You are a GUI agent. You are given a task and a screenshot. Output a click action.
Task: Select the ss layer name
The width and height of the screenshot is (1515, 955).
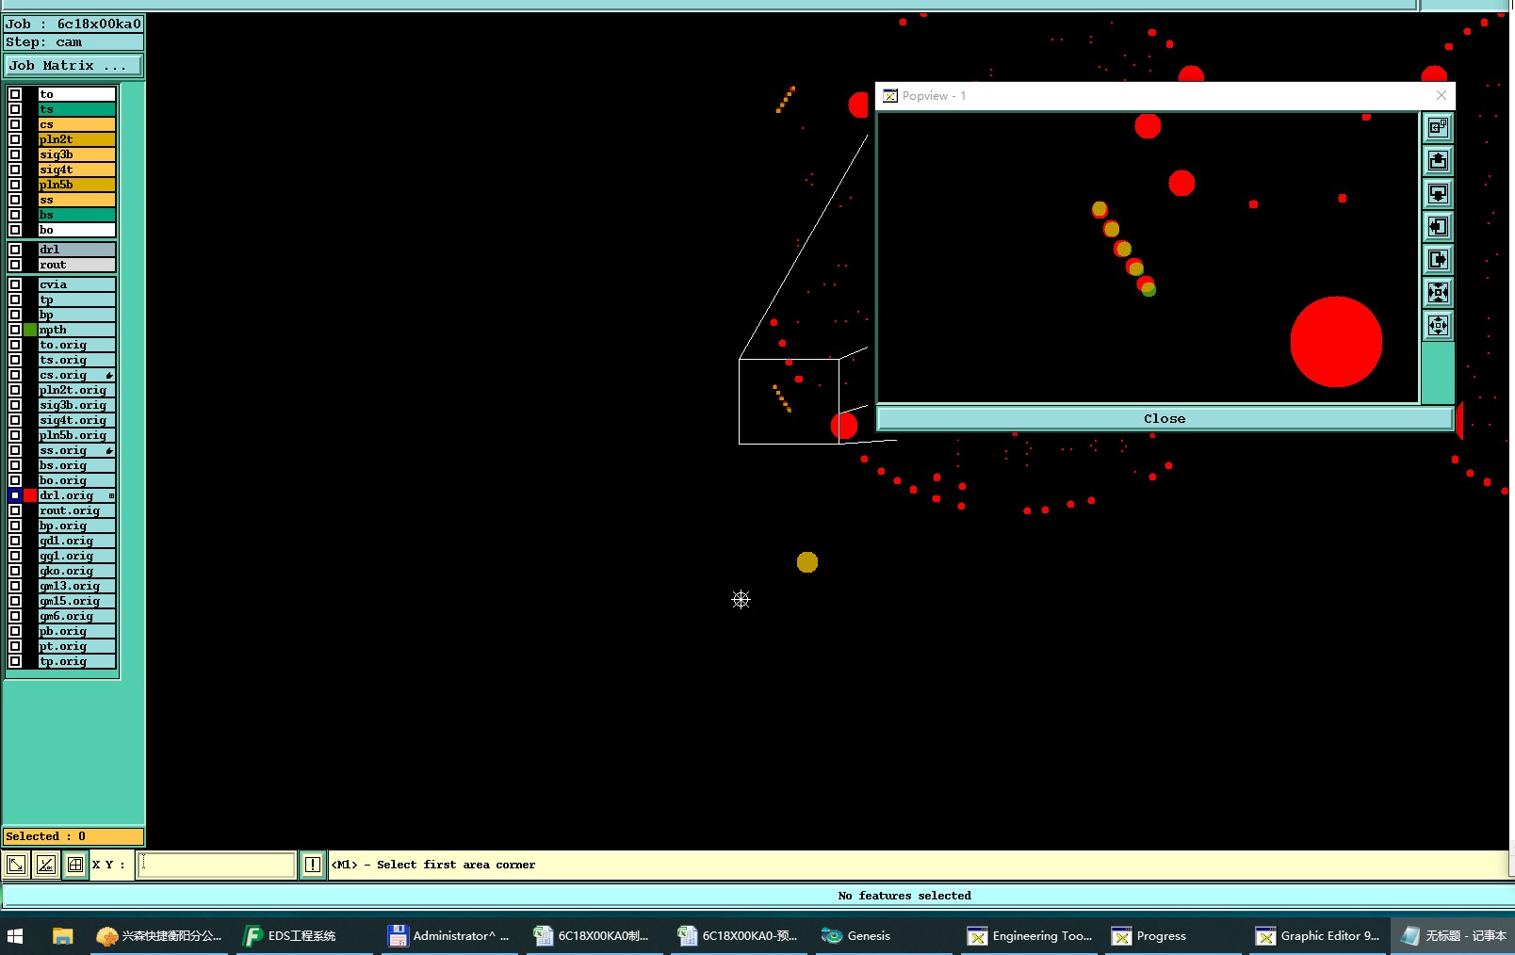[76, 200]
